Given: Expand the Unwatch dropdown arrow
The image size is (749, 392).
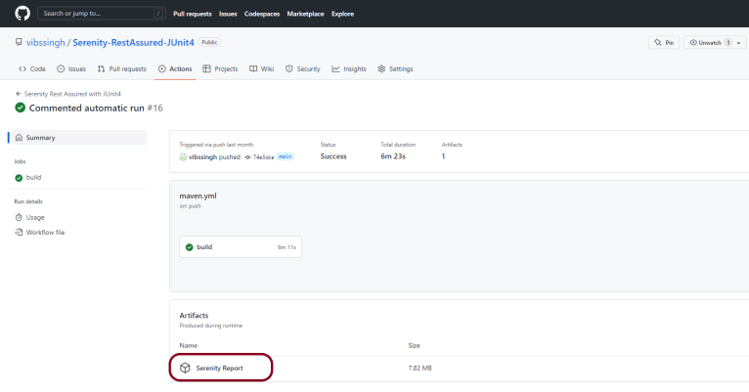Looking at the screenshot, I should (740, 43).
